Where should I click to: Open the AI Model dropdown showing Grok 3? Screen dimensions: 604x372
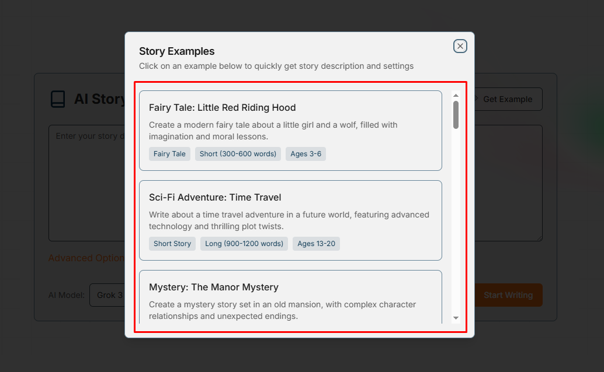[x=107, y=295]
